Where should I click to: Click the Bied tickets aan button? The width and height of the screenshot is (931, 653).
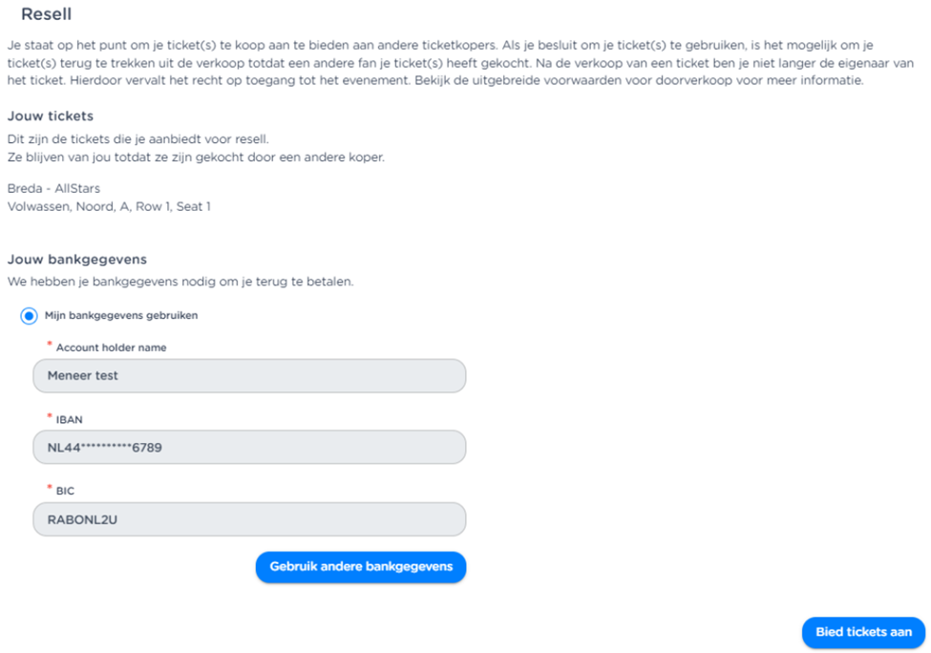point(863,632)
